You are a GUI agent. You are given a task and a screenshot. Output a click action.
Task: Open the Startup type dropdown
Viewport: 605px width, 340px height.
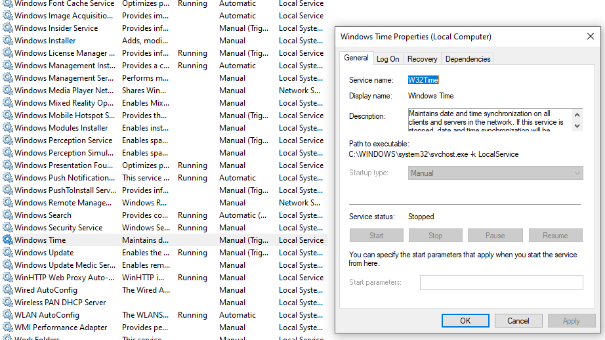495,173
